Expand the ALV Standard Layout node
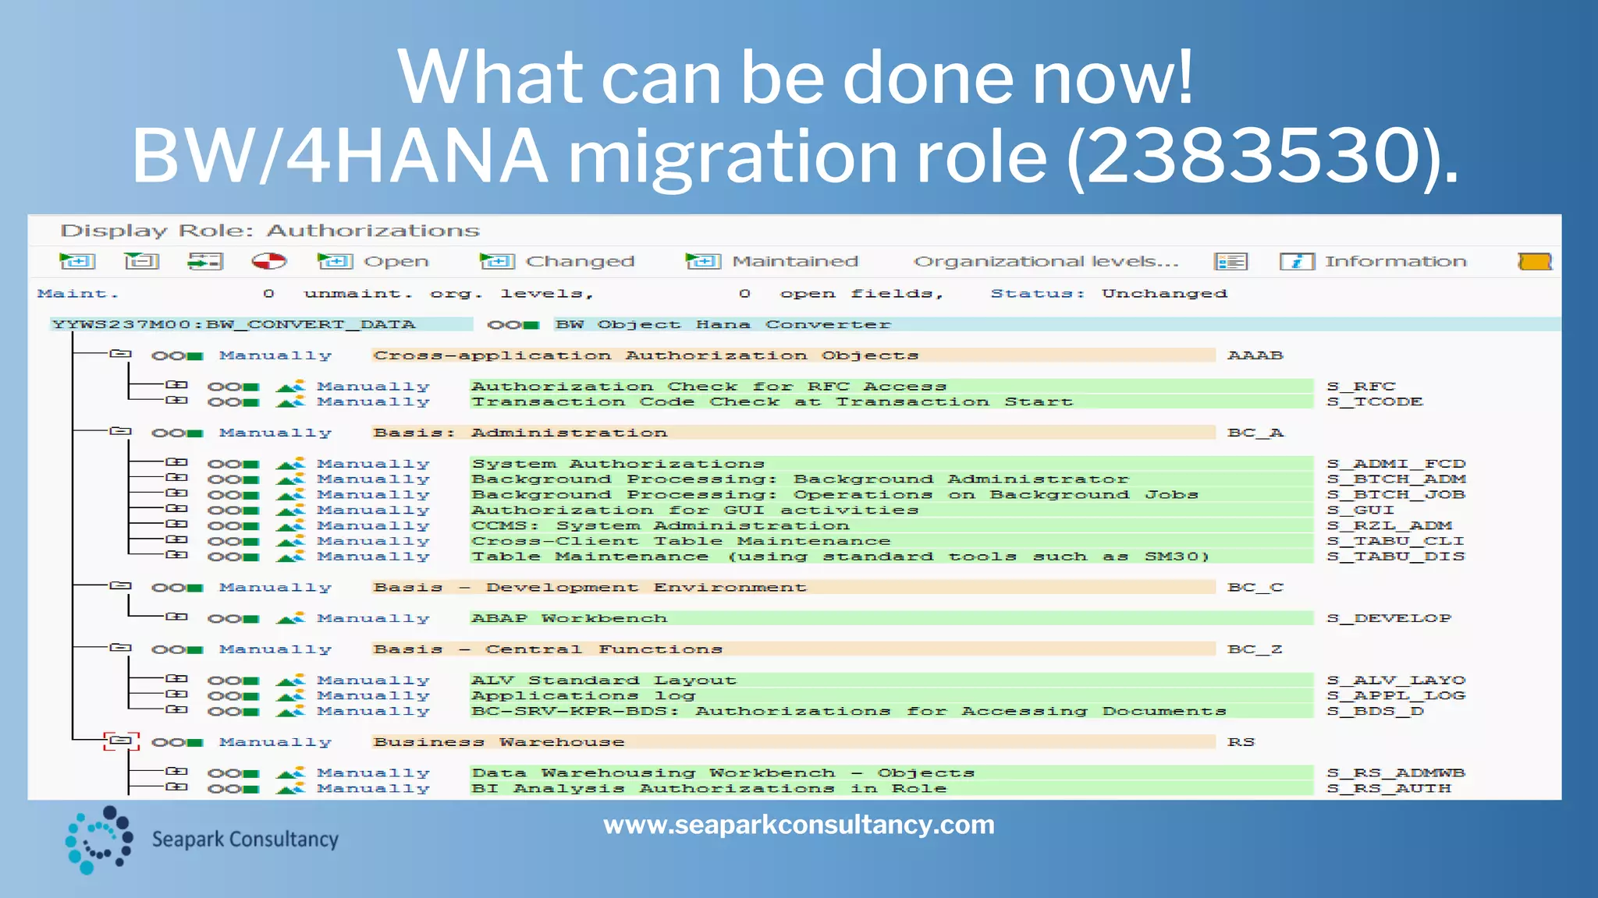This screenshot has width=1598, height=898. [177, 679]
